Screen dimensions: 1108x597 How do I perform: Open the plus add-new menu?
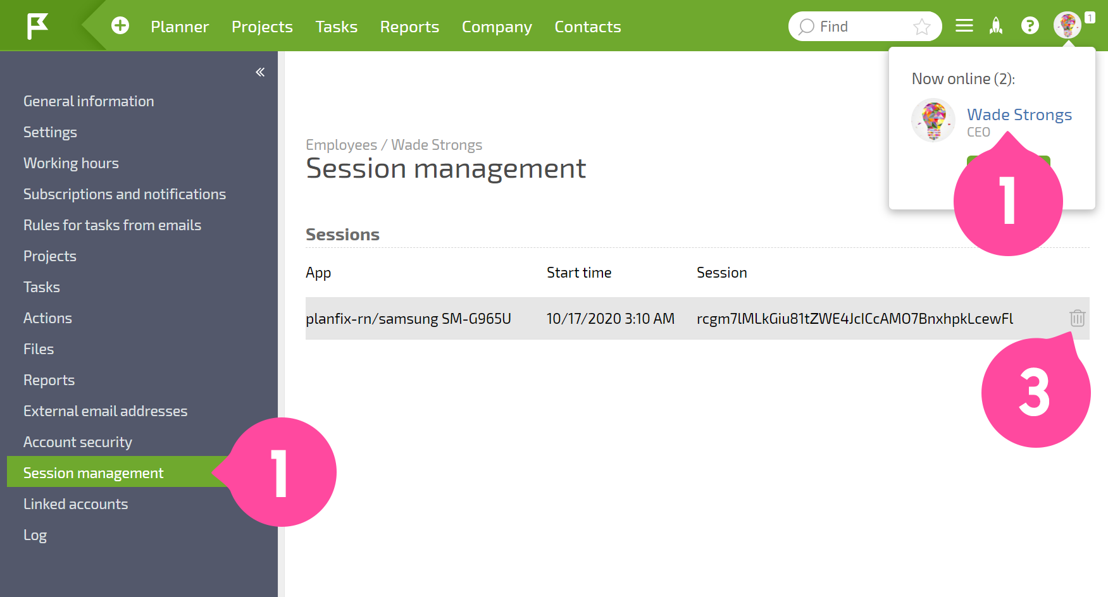120,25
